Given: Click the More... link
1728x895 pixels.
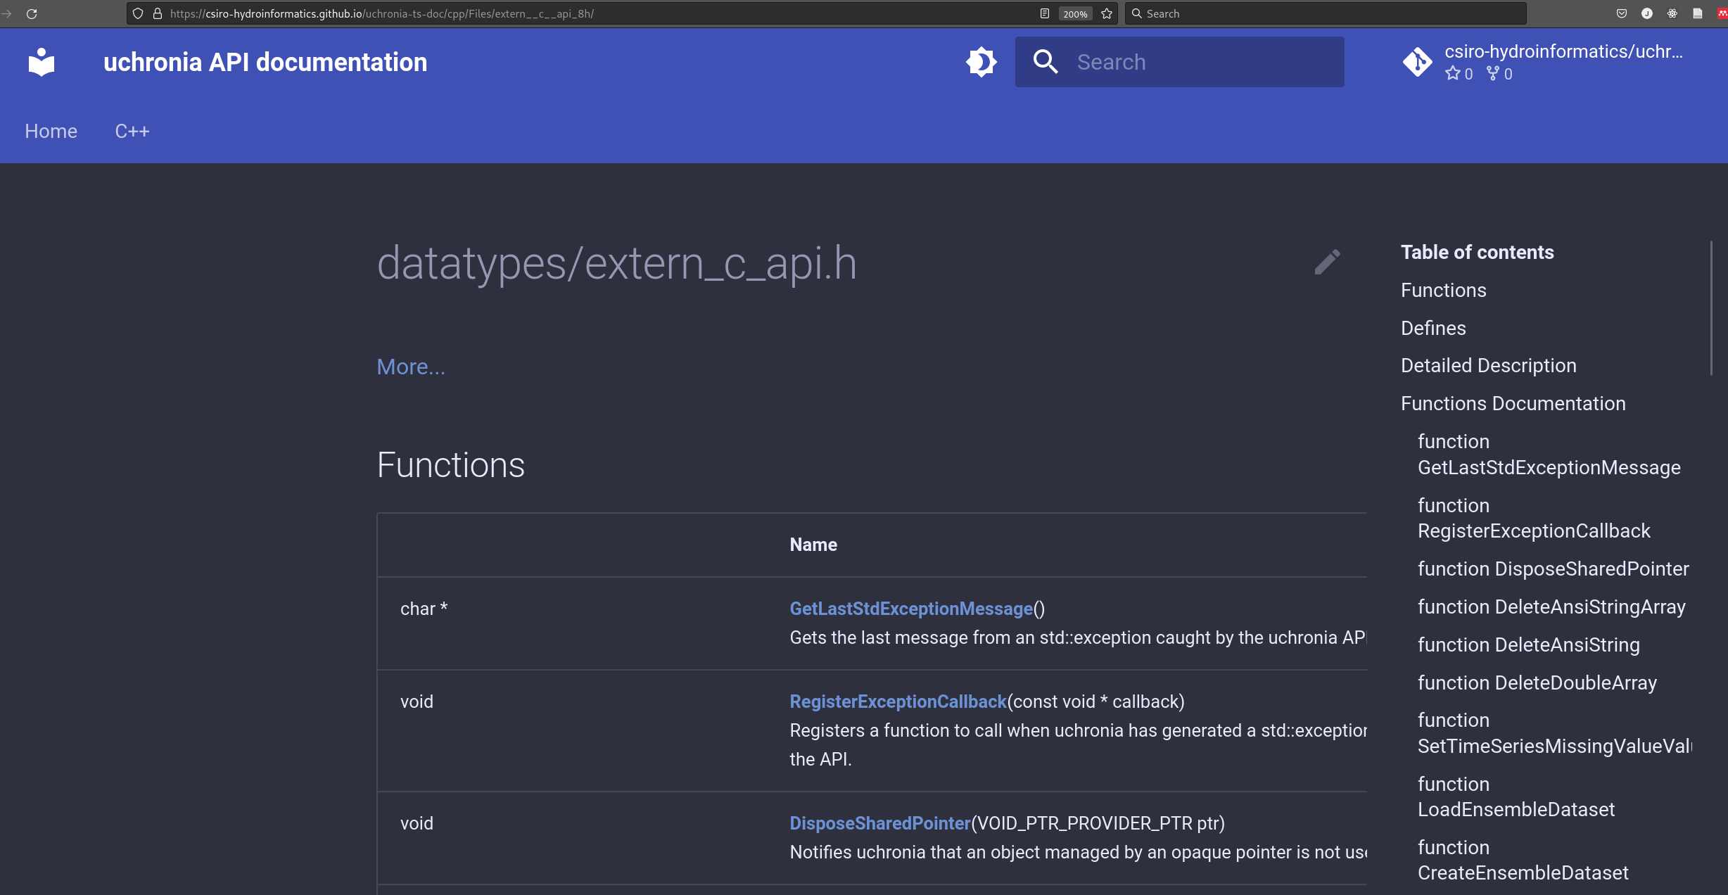Looking at the screenshot, I should tap(411, 367).
